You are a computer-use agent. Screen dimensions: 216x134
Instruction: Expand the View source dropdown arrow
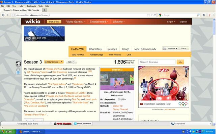[62, 62]
